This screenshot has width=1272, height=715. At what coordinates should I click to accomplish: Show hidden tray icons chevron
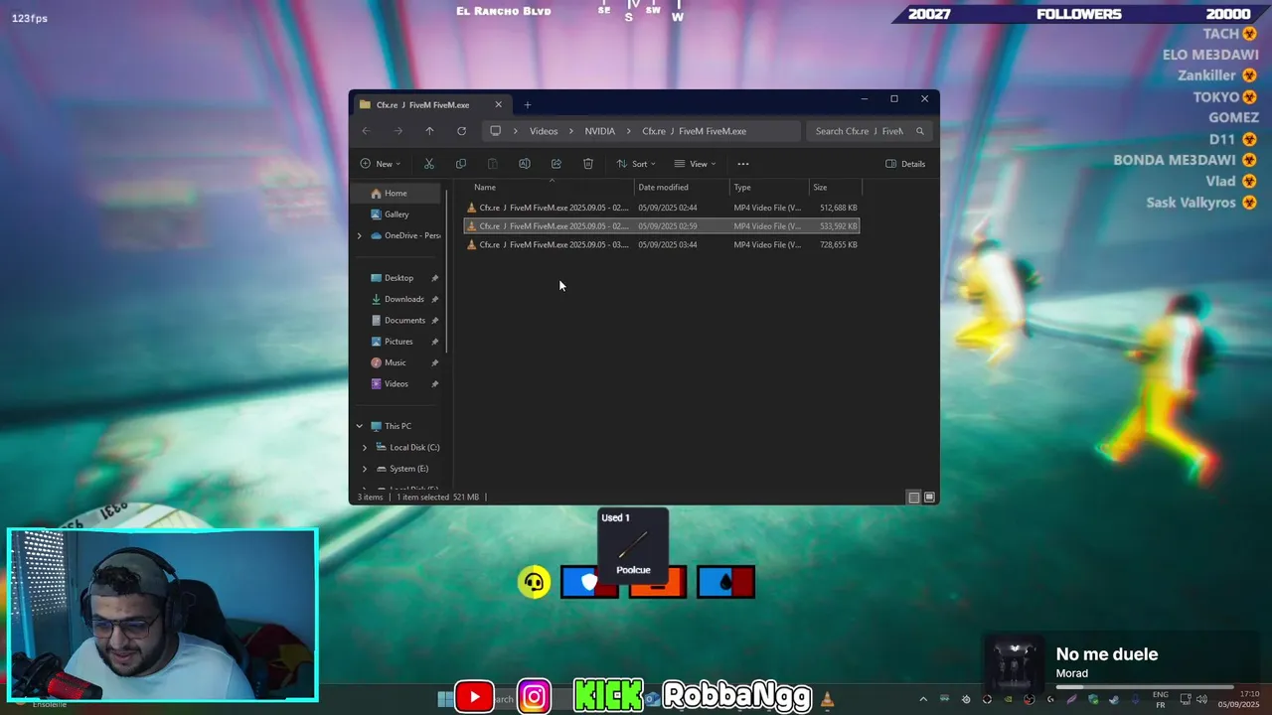pos(923,699)
